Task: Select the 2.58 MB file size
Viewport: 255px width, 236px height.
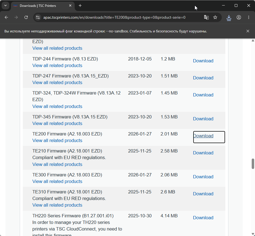Action: pyautogui.click(x=169, y=151)
